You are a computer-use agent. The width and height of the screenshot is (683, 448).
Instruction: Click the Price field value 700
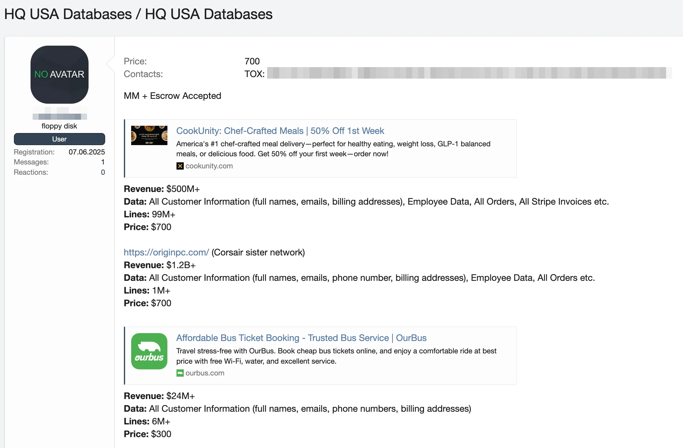click(x=252, y=61)
